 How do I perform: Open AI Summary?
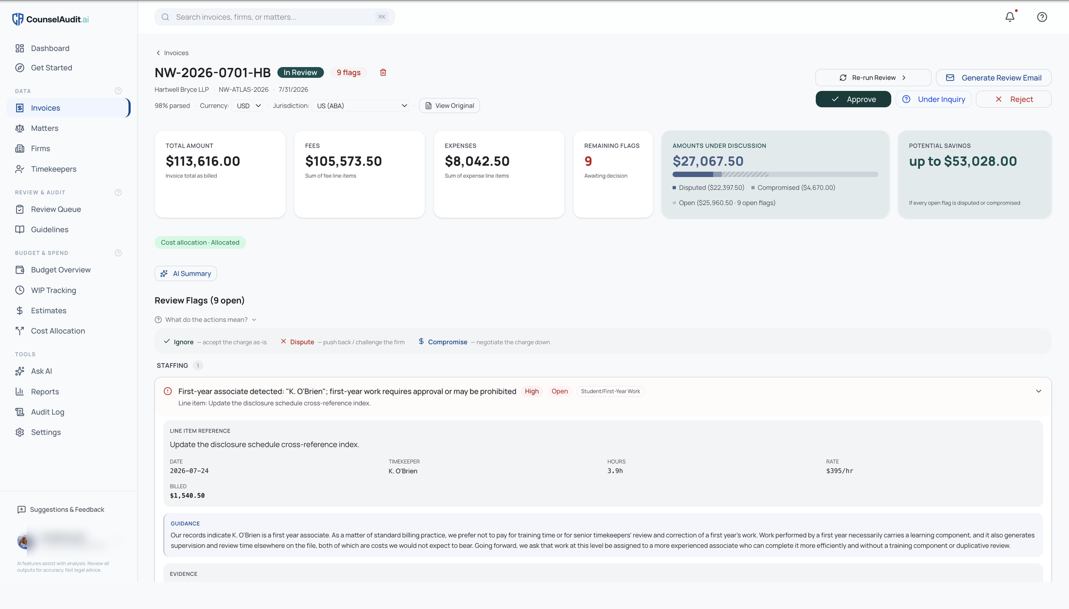(186, 273)
